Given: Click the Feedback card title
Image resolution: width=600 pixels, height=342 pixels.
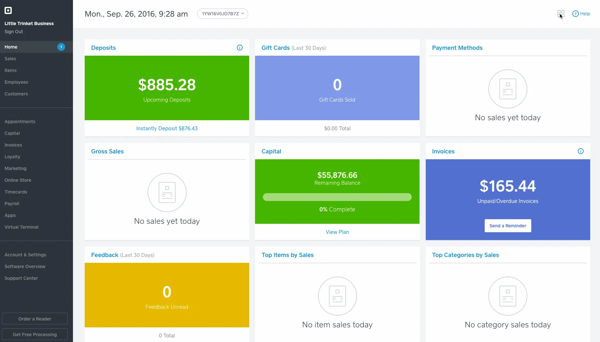Looking at the screenshot, I should pos(105,255).
